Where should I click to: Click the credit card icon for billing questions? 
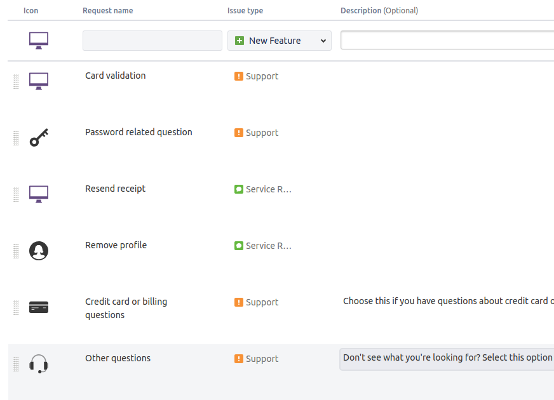[39, 307]
